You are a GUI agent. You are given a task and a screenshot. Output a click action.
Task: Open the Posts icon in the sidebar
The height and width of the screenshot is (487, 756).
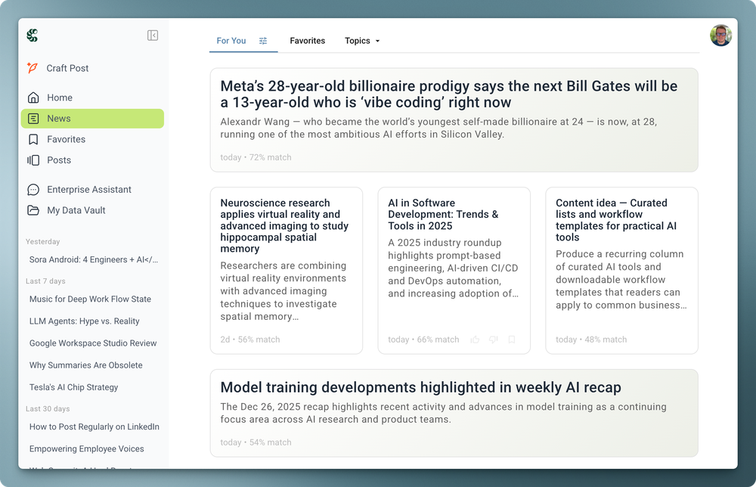[x=35, y=160]
